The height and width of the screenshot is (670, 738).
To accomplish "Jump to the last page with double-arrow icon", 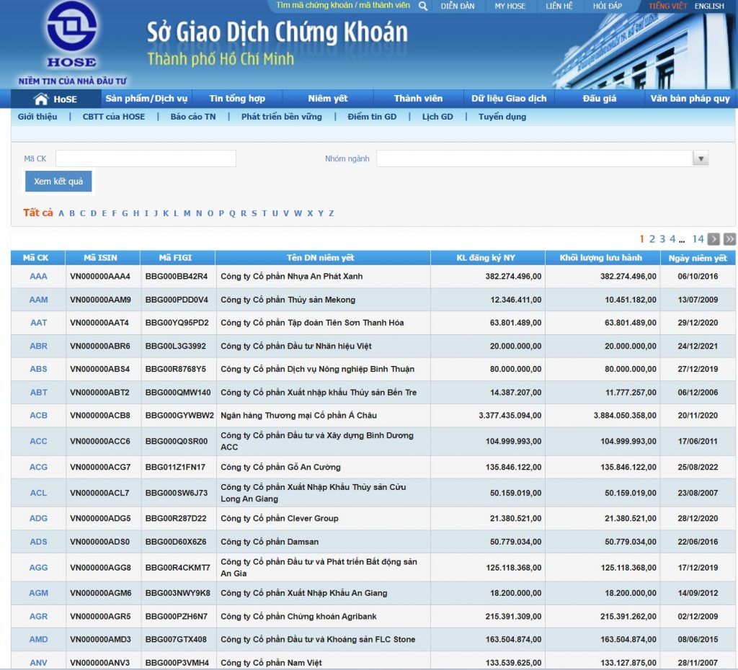I will 729,238.
